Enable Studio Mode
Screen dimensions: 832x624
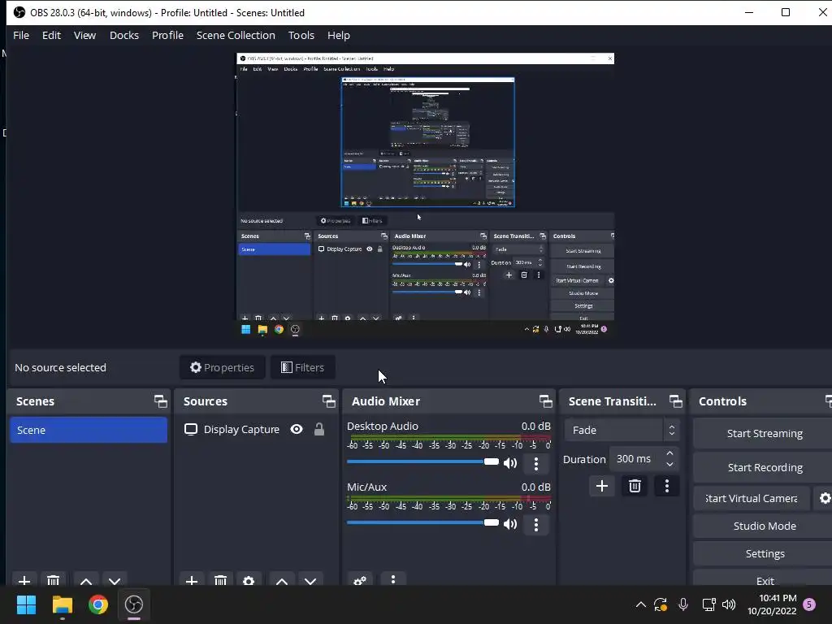tap(764, 526)
